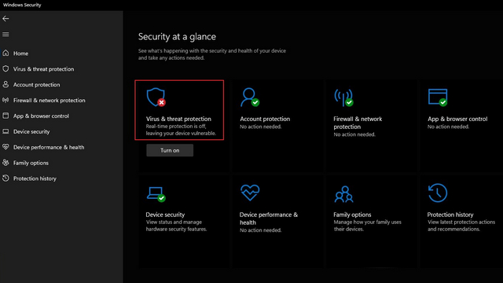Open Protection history tile title
The height and width of the screenshot is (283, 503).
click(x=450, y=215)
